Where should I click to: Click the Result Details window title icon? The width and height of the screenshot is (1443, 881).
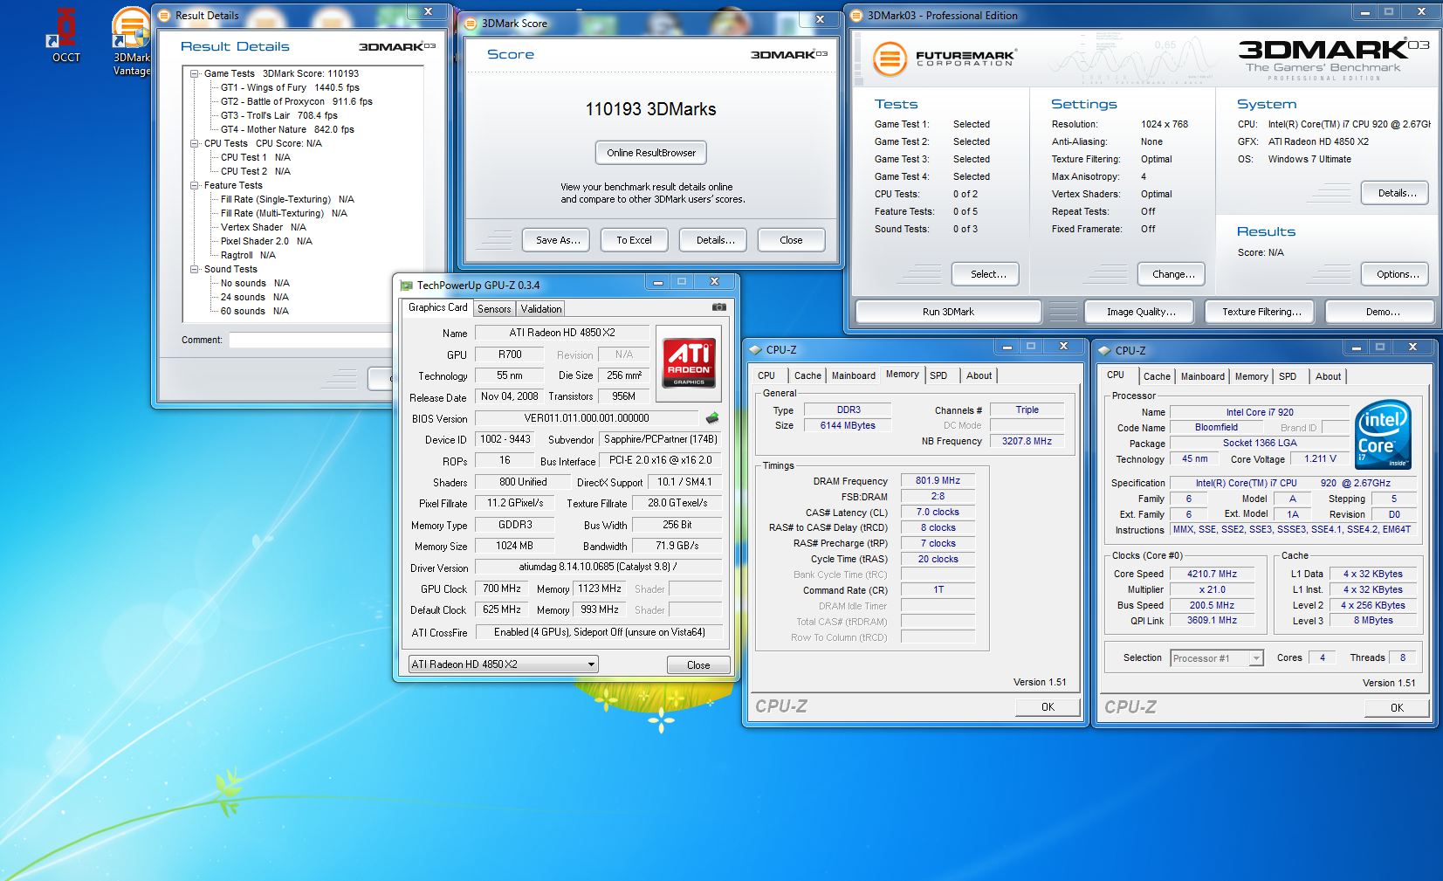coord(164,15)
